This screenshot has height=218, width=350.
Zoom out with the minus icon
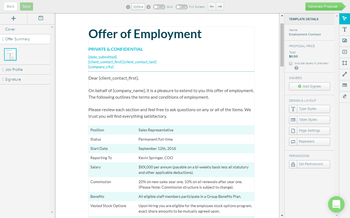pos(128,7)
